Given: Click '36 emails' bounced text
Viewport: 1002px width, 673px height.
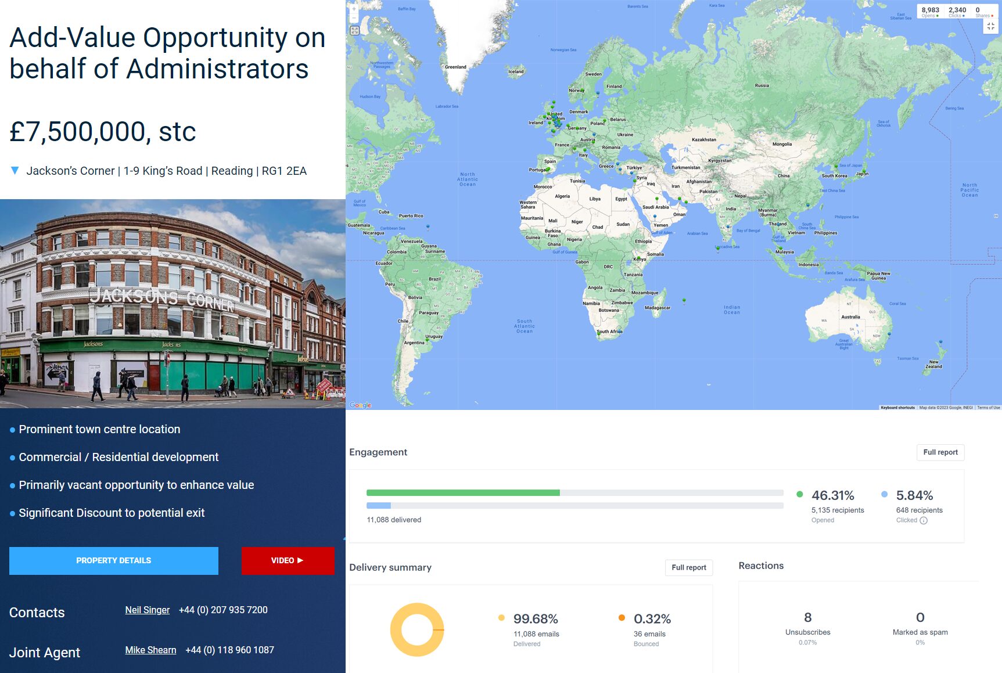Looking at the screenshot, I should click(x=649, y=634).
